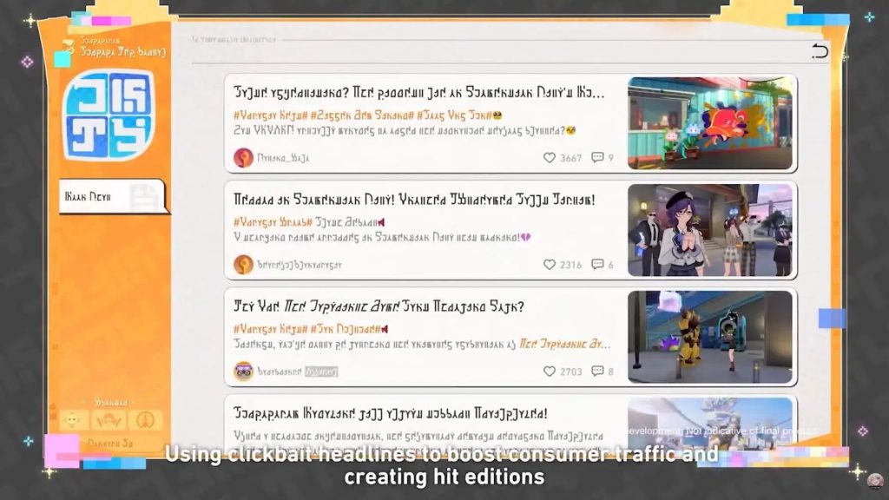
Task: Toggle the heart on the 2316-like post
Action: (550, 265)
